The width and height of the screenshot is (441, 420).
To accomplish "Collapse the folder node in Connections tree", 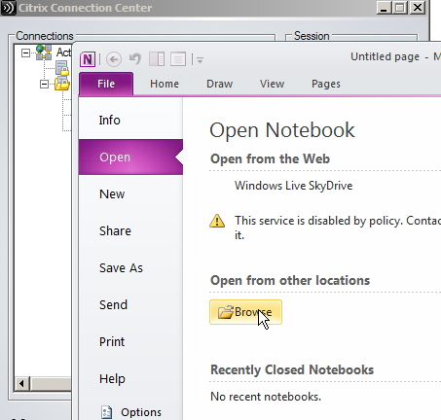I will coord(44,85).
